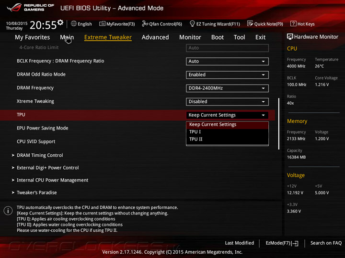Click the globe icon for English language
Screen dimensions: 345x258
click(x=74, y=24)
